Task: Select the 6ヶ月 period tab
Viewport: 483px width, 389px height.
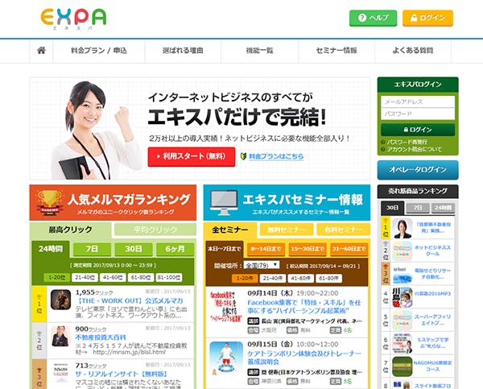Action: tap(175, 249)
